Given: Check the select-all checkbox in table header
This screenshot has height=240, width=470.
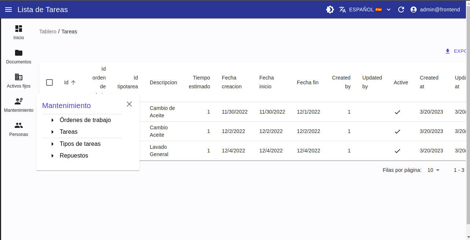Looking at the screenshot, I should click(x=49, y=82).
